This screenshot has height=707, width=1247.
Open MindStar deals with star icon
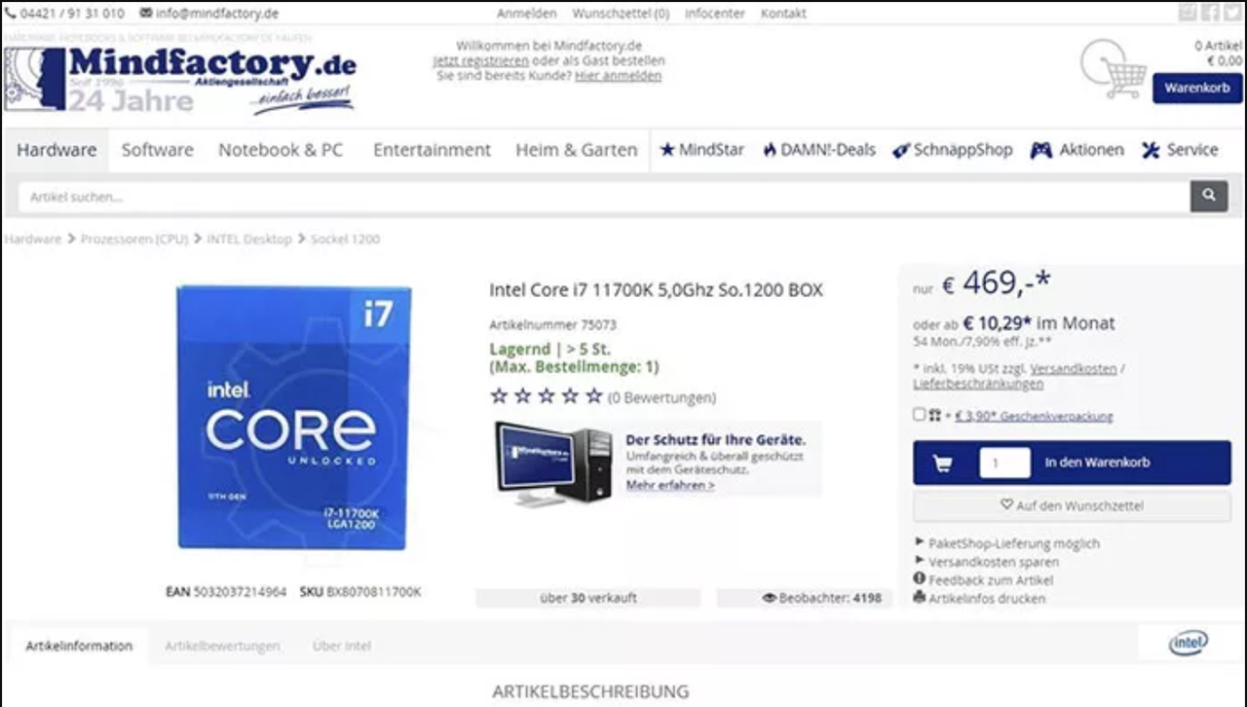[x=701, y=150]
